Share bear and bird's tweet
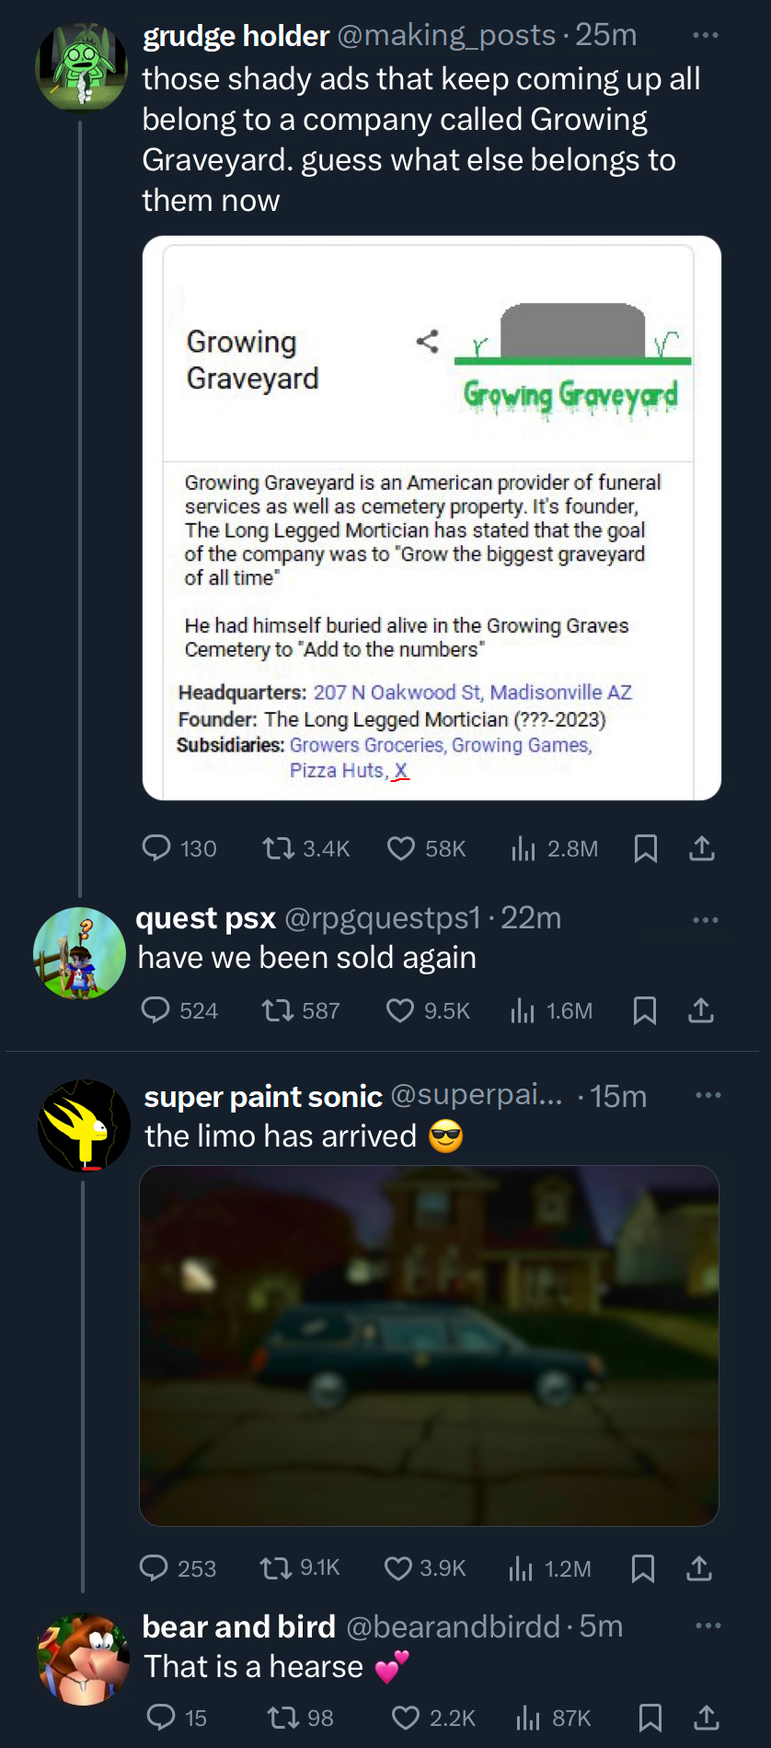 [706, 1717]
